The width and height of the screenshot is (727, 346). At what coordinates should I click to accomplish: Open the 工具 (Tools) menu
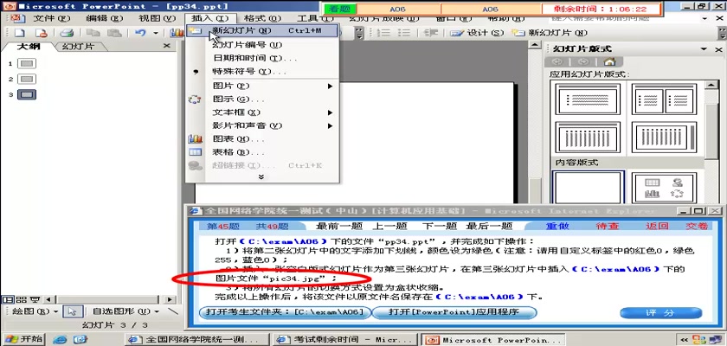click(x=315, y=18)
